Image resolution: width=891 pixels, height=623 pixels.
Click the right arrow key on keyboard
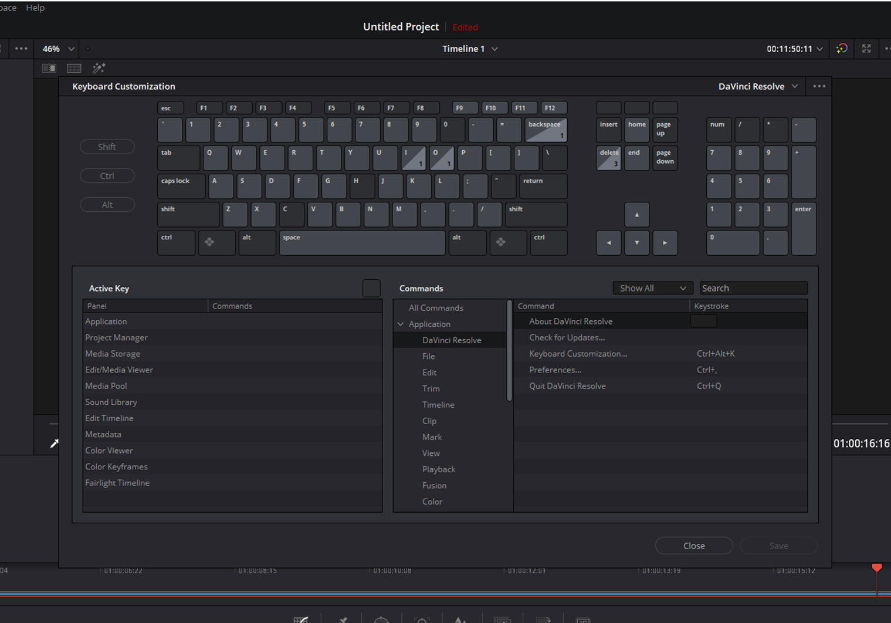(x=665, y=243)
